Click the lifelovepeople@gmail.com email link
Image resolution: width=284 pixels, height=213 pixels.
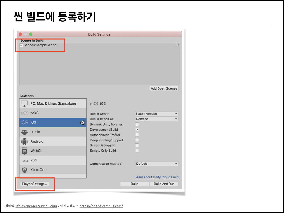tap(36, 206)
